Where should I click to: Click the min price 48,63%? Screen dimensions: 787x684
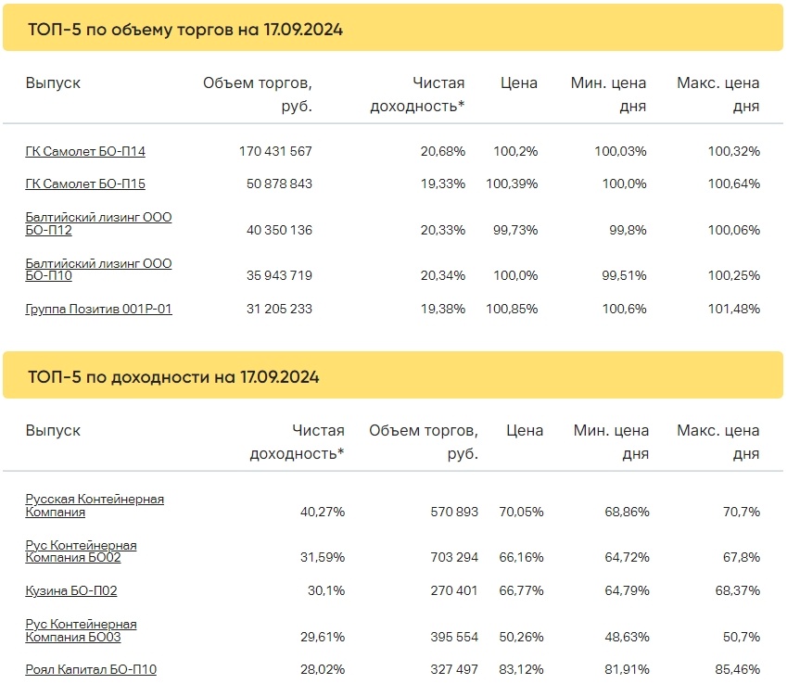(627, 637)
